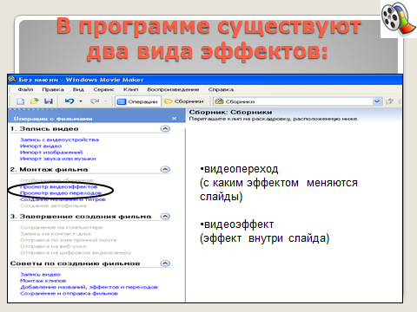Click Создание автофильма link
417x312 pixels.
point(53,206)
